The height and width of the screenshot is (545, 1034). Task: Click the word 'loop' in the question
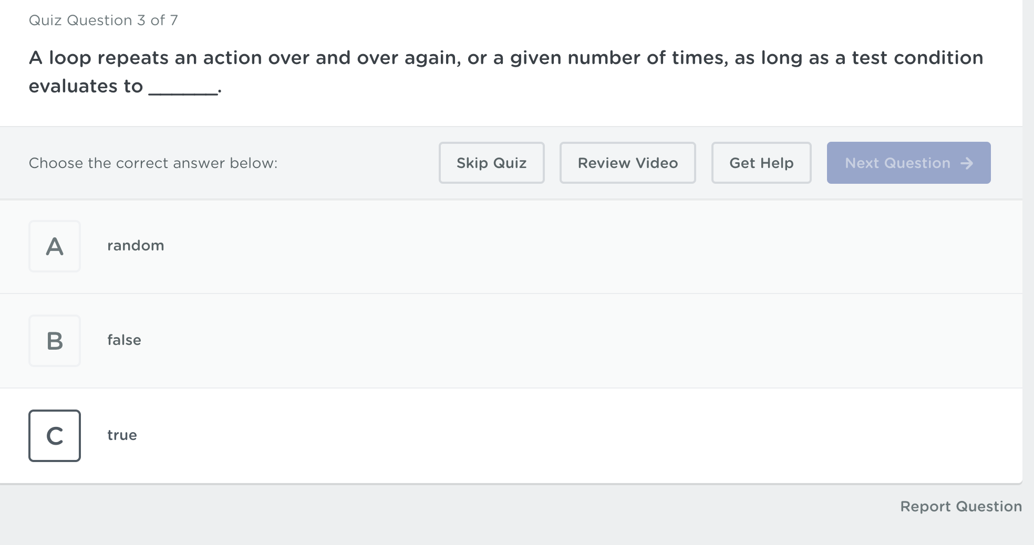tap(70, 58)
